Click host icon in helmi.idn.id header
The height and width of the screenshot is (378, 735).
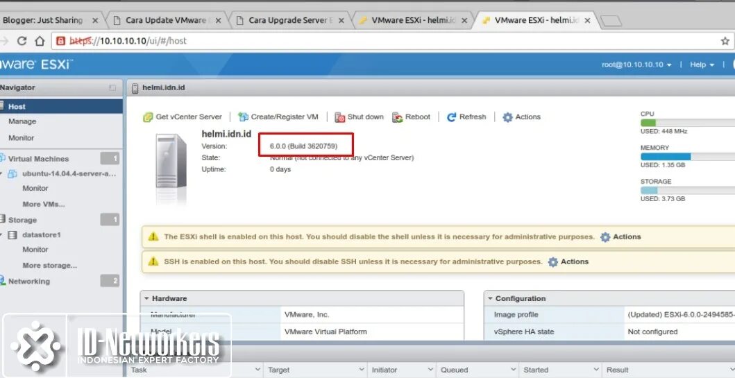tap(135, 88)
